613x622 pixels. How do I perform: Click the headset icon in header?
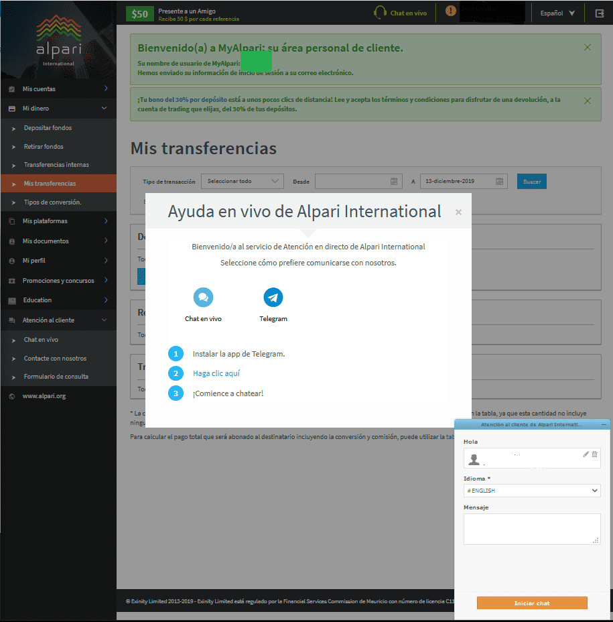click(x=380, y=13)
